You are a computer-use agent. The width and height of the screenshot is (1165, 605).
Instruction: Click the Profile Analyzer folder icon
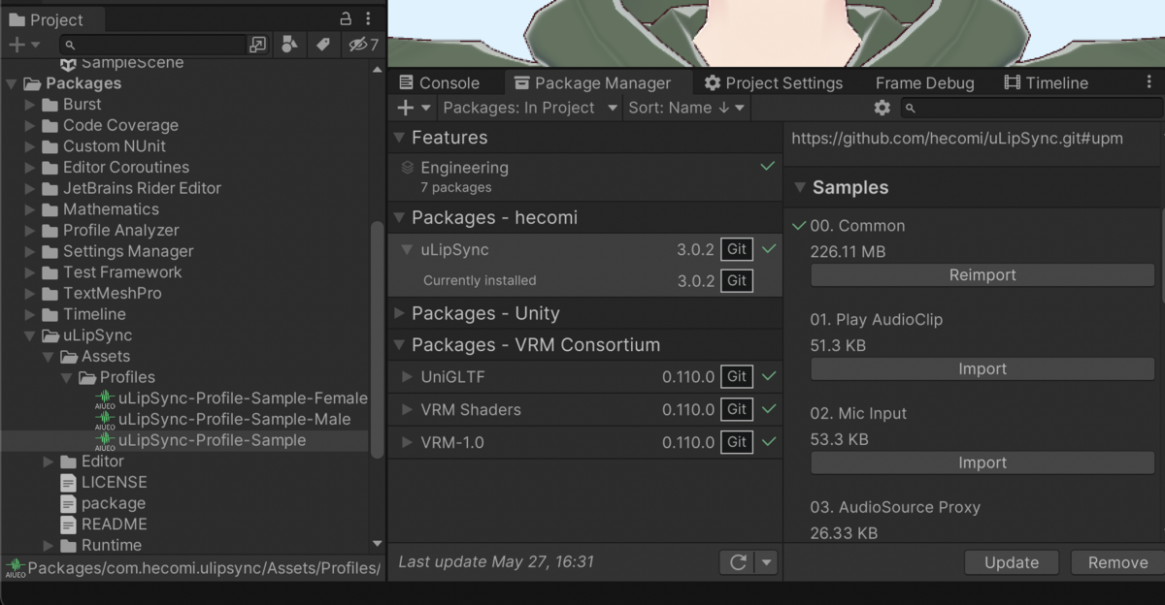click(50, 231)
